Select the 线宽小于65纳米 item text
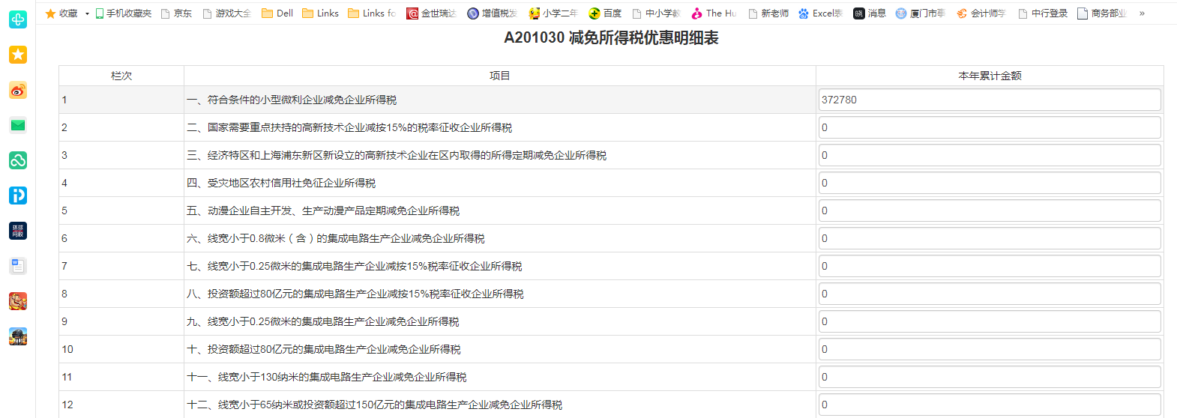This screenshot has width=1177, height=418. 375,405
